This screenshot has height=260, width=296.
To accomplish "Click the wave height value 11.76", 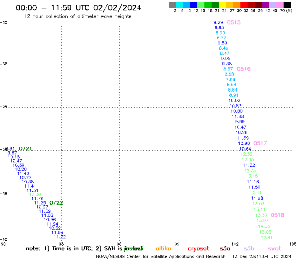I will (37, 198).
